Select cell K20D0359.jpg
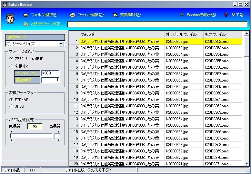Image resolution: width=251 pixels, height=174 pixels. coord(184,87)
